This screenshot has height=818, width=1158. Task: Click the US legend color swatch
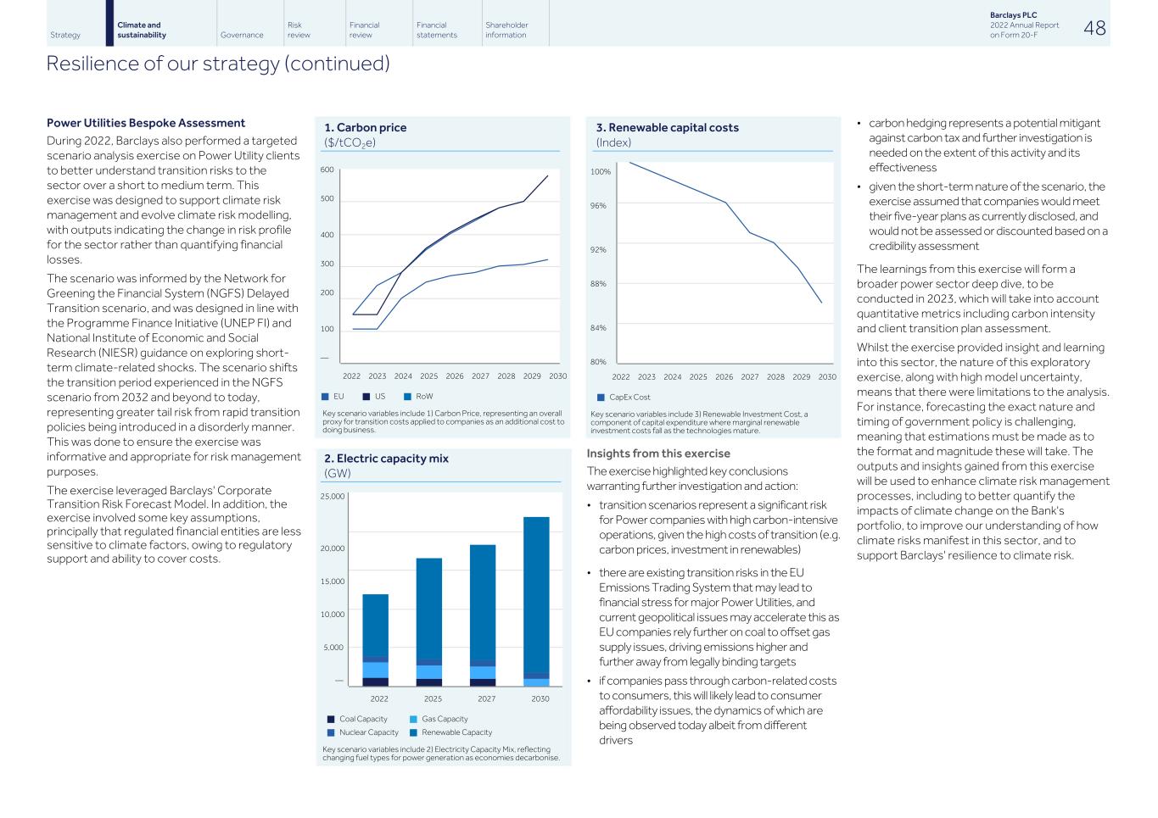click(x=366, y=397)
